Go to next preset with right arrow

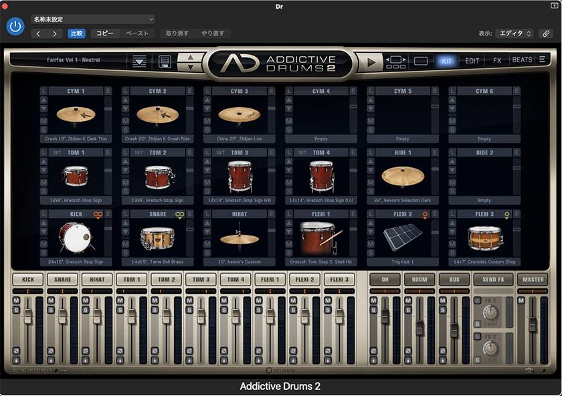(54, 33)
